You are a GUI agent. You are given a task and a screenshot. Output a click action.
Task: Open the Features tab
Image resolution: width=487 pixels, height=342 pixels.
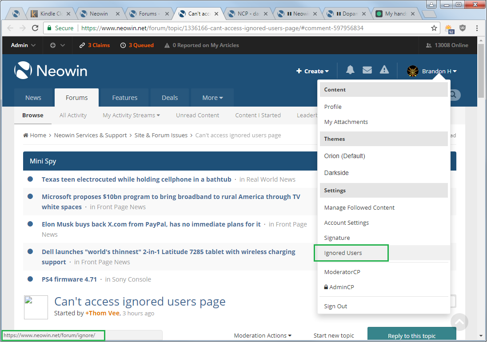tap(124, 98)
